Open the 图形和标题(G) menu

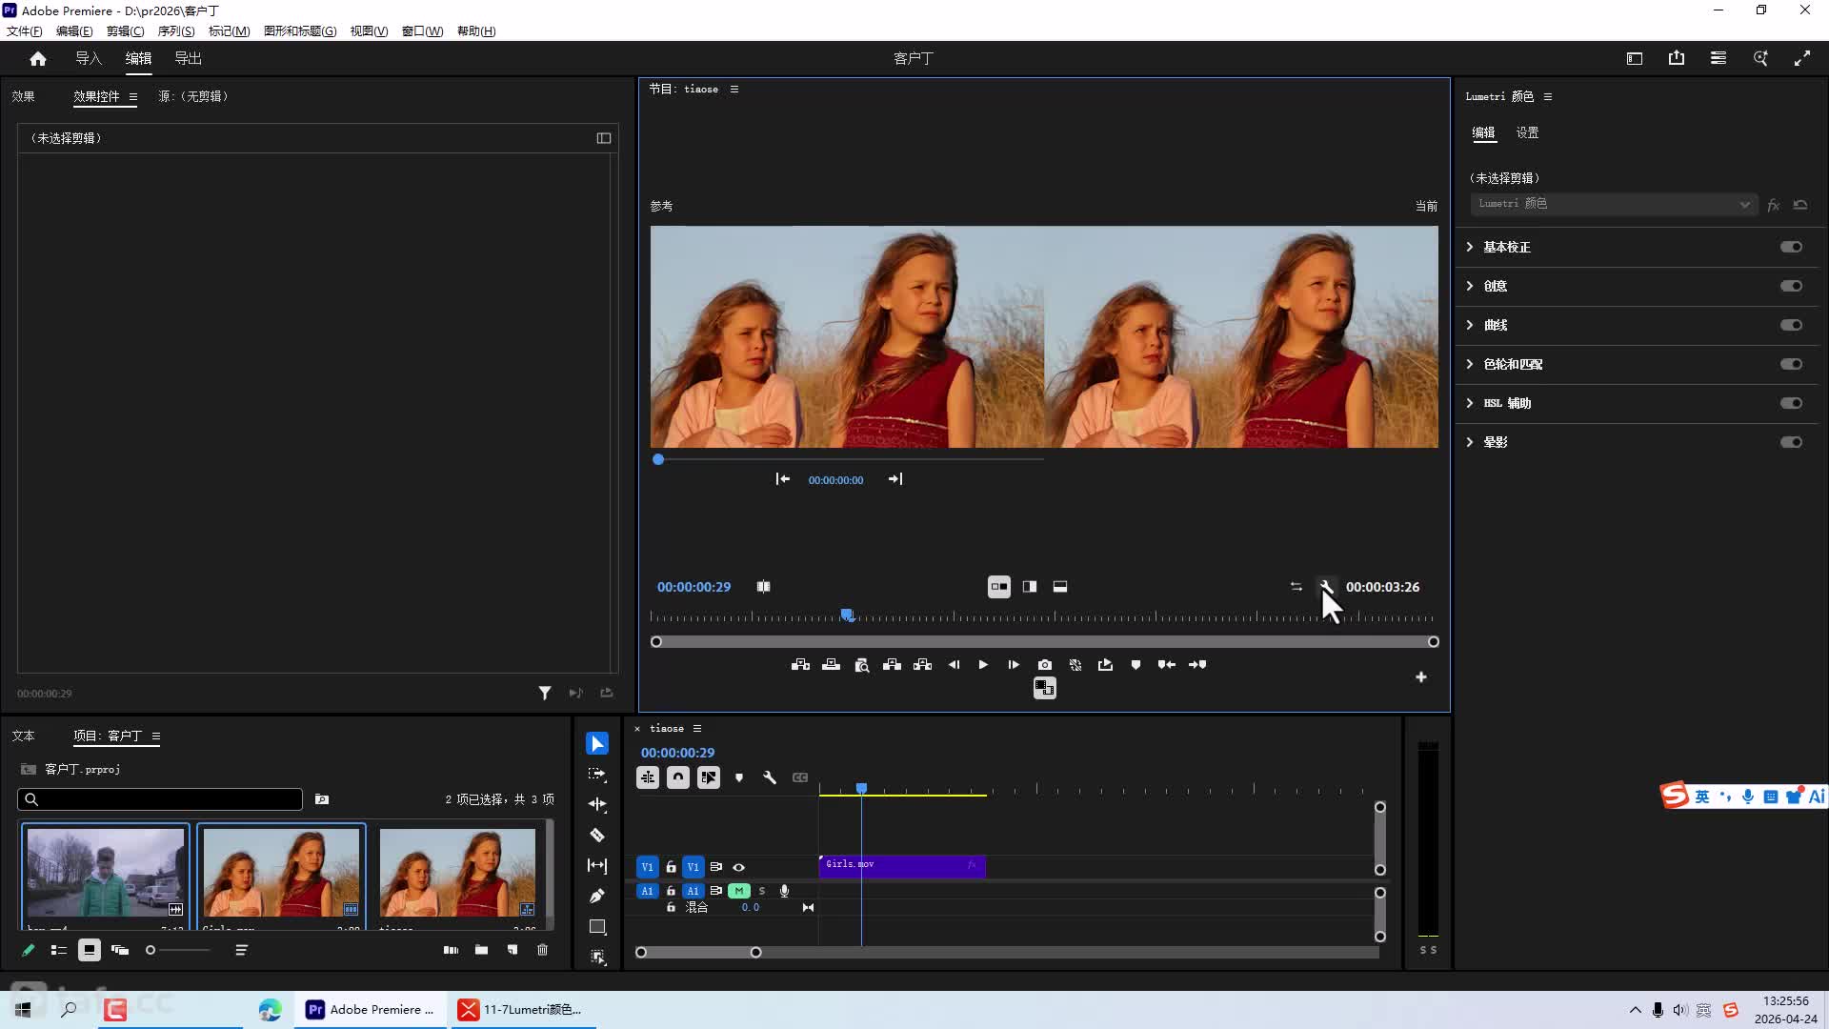[300, 30]
